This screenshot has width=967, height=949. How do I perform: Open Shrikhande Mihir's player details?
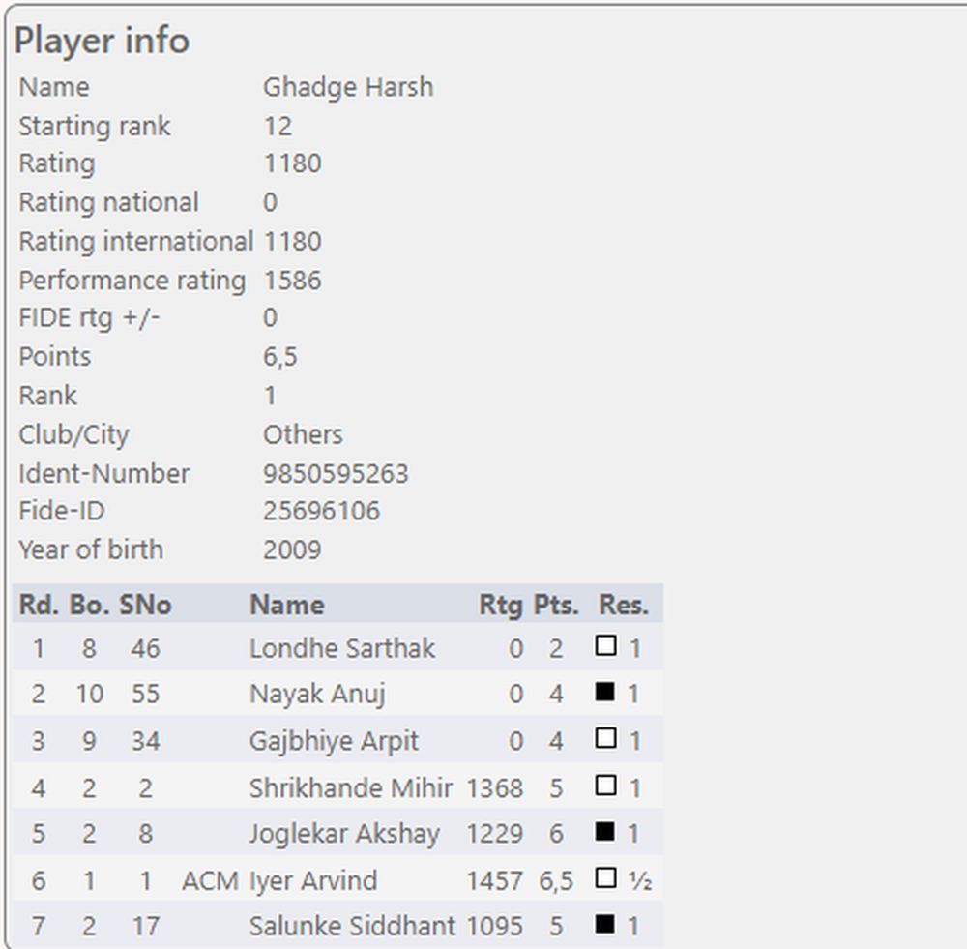point(350,787)
